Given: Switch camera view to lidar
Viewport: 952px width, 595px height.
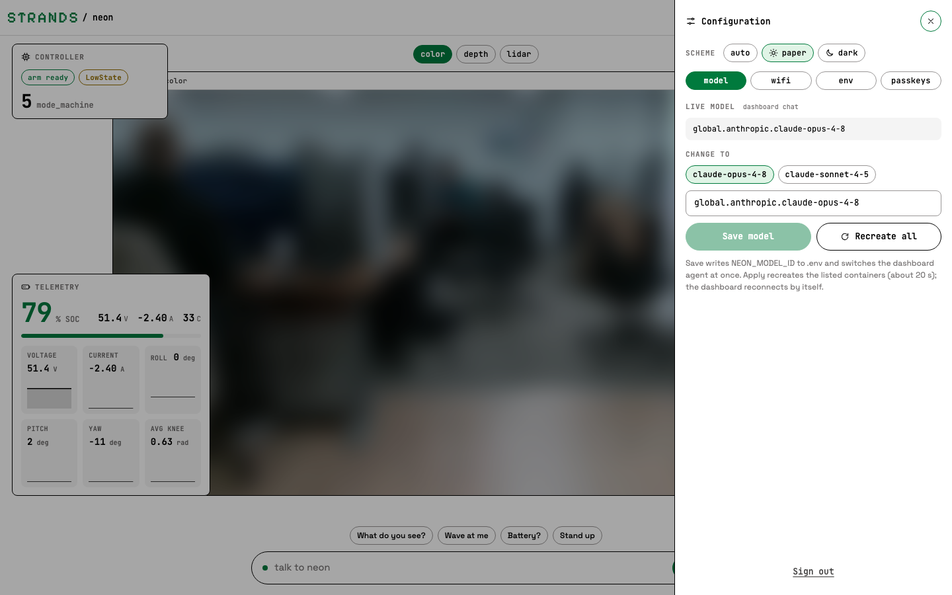Looking at the screenshot, I should [519, 54].
